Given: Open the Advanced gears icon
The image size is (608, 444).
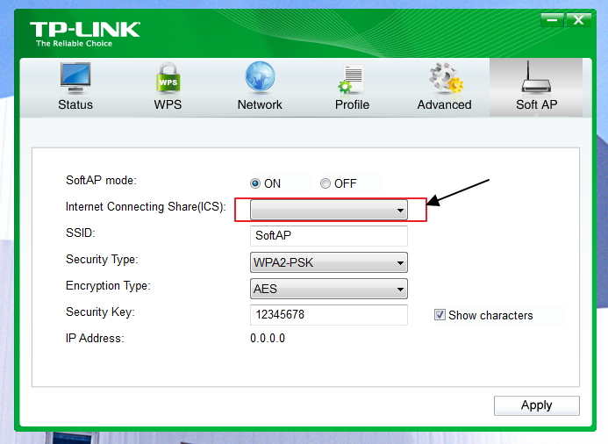Looking at the screenshot, I should click(446, 78).
